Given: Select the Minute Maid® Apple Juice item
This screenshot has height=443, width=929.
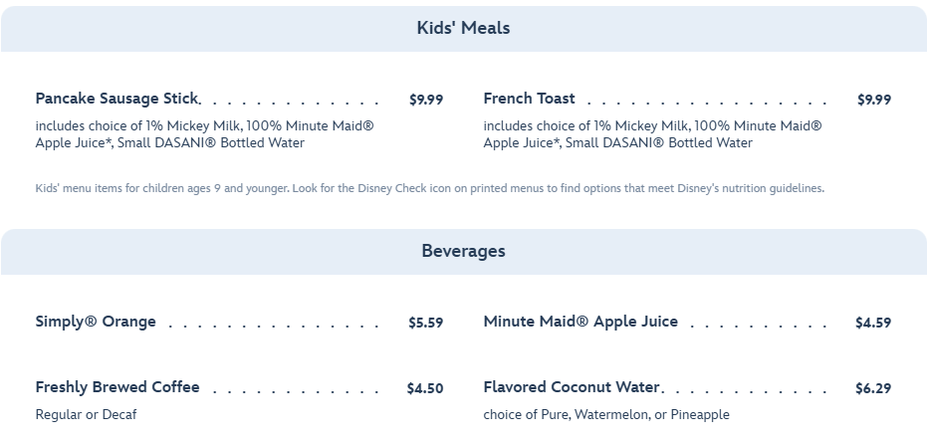Looking at the screenshot, I should 581,322.
